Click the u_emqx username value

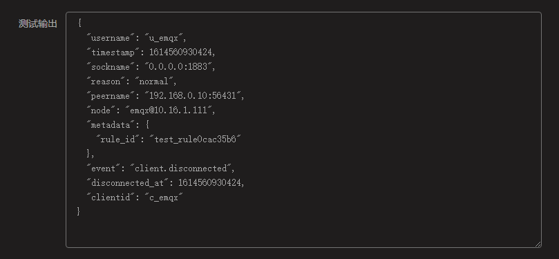(x=164, y=38)
